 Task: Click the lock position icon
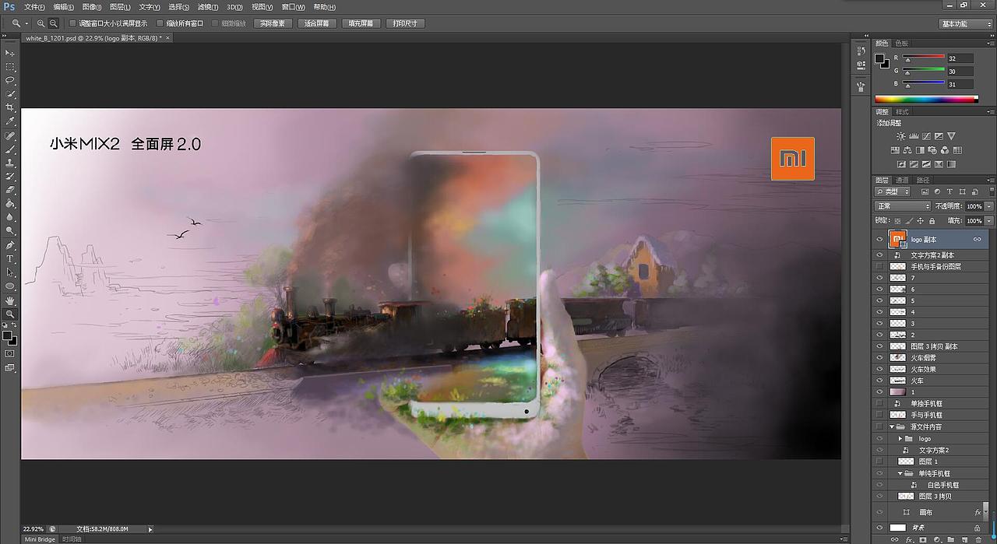tap(921, 221)
